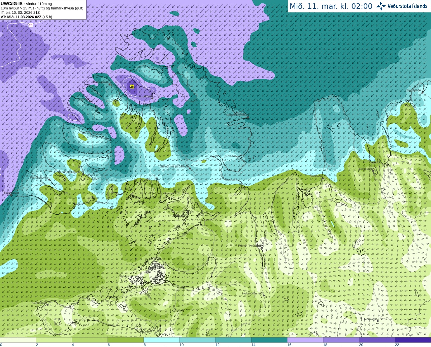Click the Patreksfjörður station label

39,177
